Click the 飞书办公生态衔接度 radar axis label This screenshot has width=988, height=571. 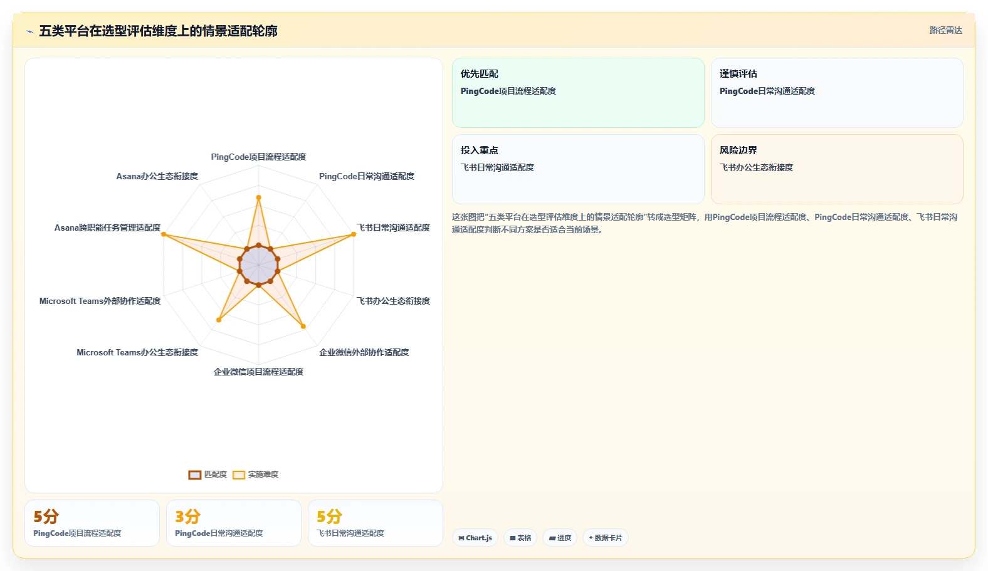coord(393,301)
